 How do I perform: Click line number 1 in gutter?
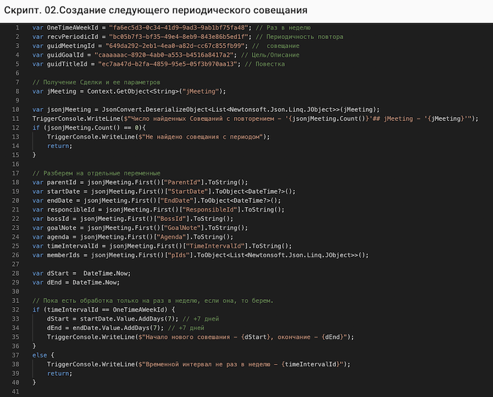coord(17,28)
